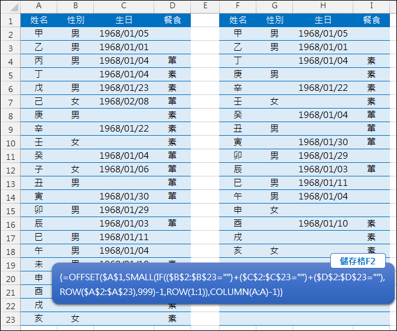Select cell F4 containing 丁

(237, 61)
